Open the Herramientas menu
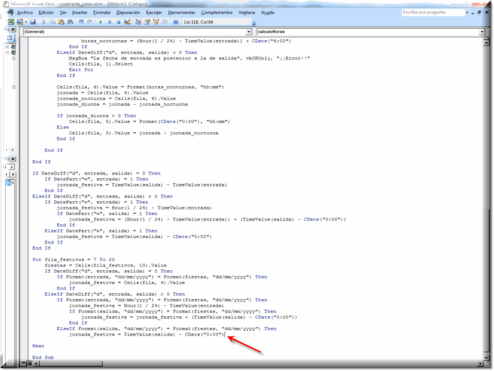Viewport: 494px width, 371px height. click(x=181, y=12)
